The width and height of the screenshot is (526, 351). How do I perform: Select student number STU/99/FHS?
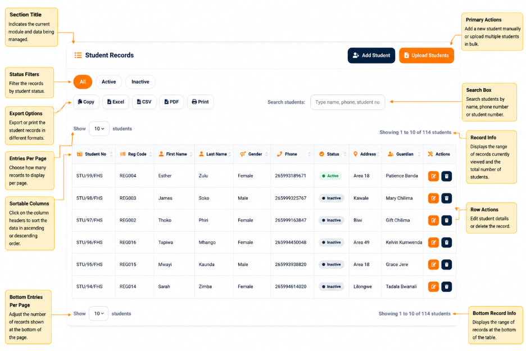tap(89, 175)
